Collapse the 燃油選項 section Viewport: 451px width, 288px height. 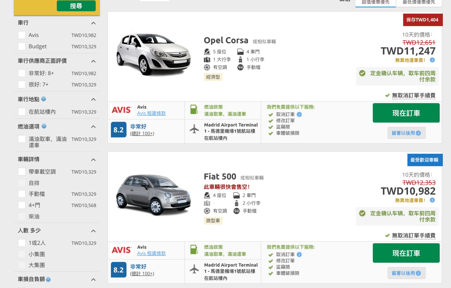pyautogui.click(x=94, y=127)
